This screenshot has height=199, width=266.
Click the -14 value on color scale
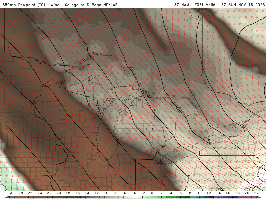pyautogui.click(x=86, y=193)
